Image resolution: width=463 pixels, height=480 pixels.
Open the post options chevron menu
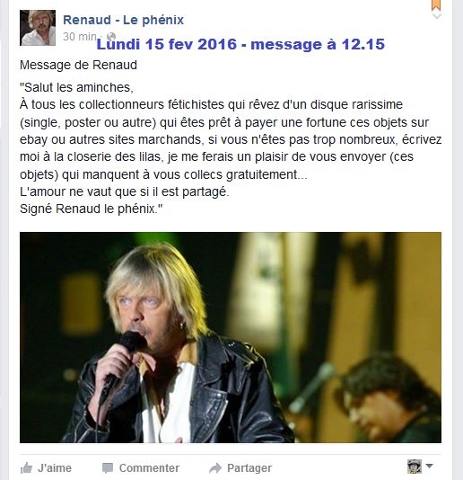pos(437,16)
